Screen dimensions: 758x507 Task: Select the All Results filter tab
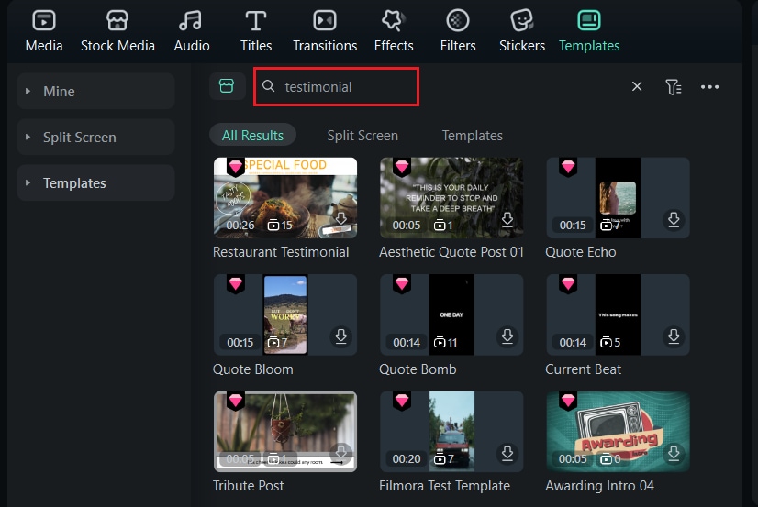pos(252,135)
